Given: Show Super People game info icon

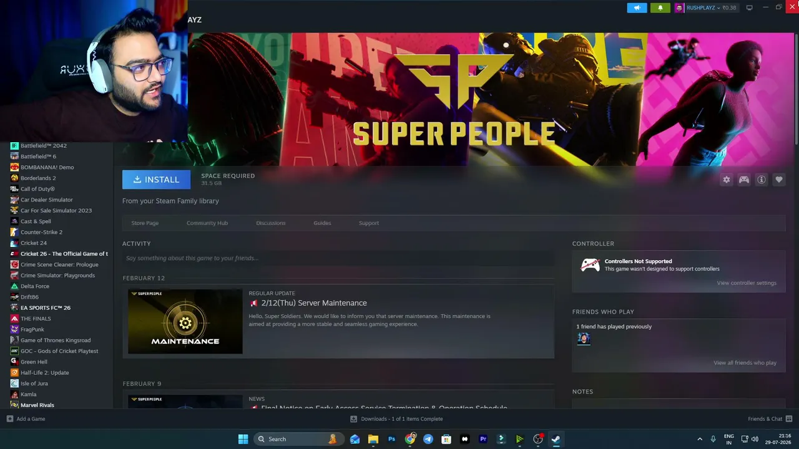Looking at the screenshot, I should pos(761,180).
